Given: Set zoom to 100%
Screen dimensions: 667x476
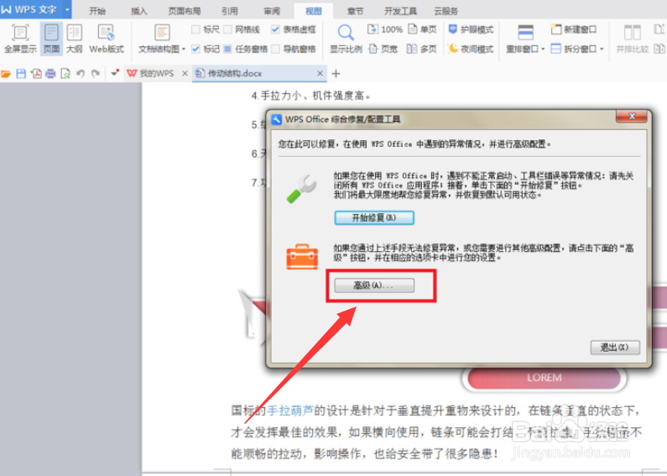Looking at the screenshot, I should coord(385,29).
